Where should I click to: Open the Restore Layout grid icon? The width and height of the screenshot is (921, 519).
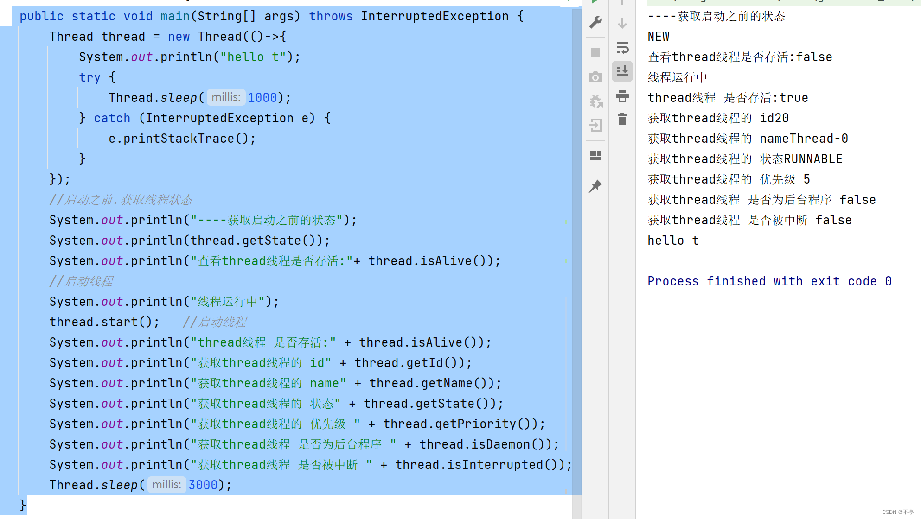click(595, 156)
